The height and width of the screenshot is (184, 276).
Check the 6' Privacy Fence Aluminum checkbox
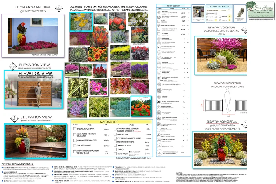115,129
